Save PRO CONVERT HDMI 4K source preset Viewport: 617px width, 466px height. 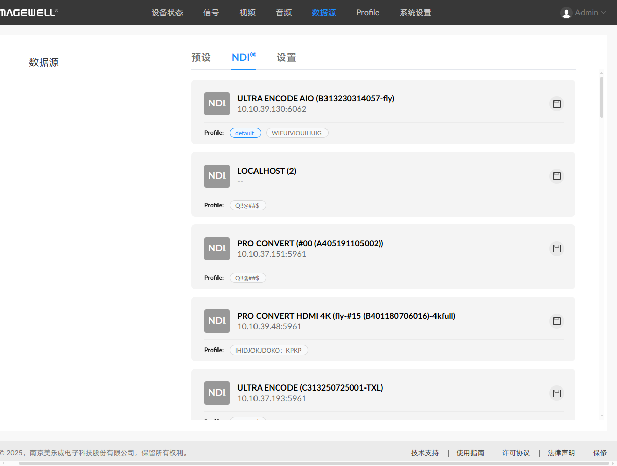557,321
